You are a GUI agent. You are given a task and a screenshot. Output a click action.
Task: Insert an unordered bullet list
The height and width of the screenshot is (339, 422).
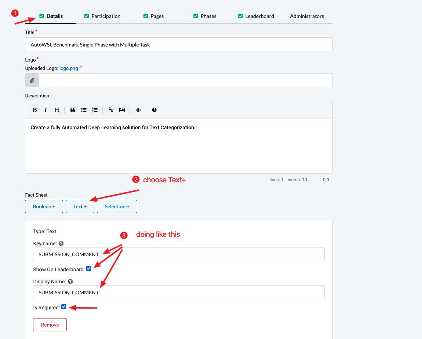coord(84,110)
